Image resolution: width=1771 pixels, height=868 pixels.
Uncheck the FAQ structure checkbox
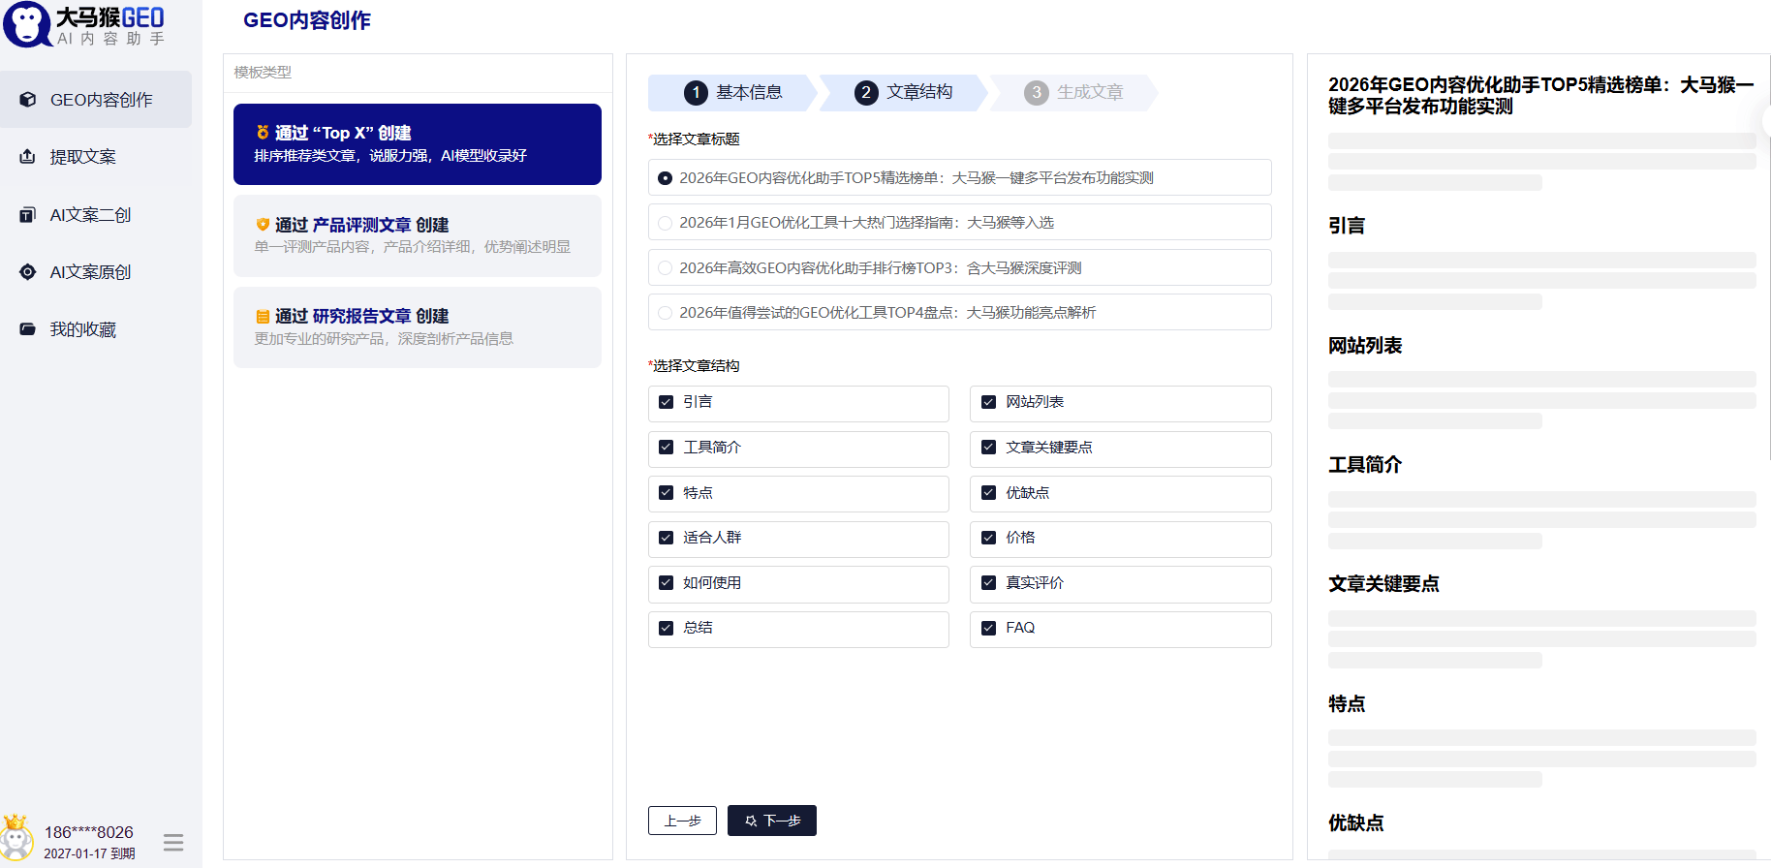[988, 628]
